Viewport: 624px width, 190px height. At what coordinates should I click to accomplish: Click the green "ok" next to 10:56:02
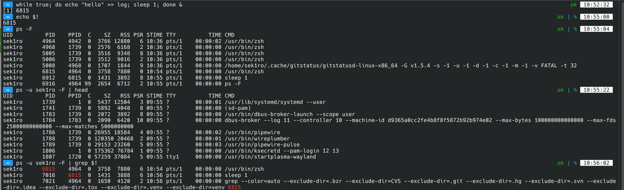(x=560, y=163)
